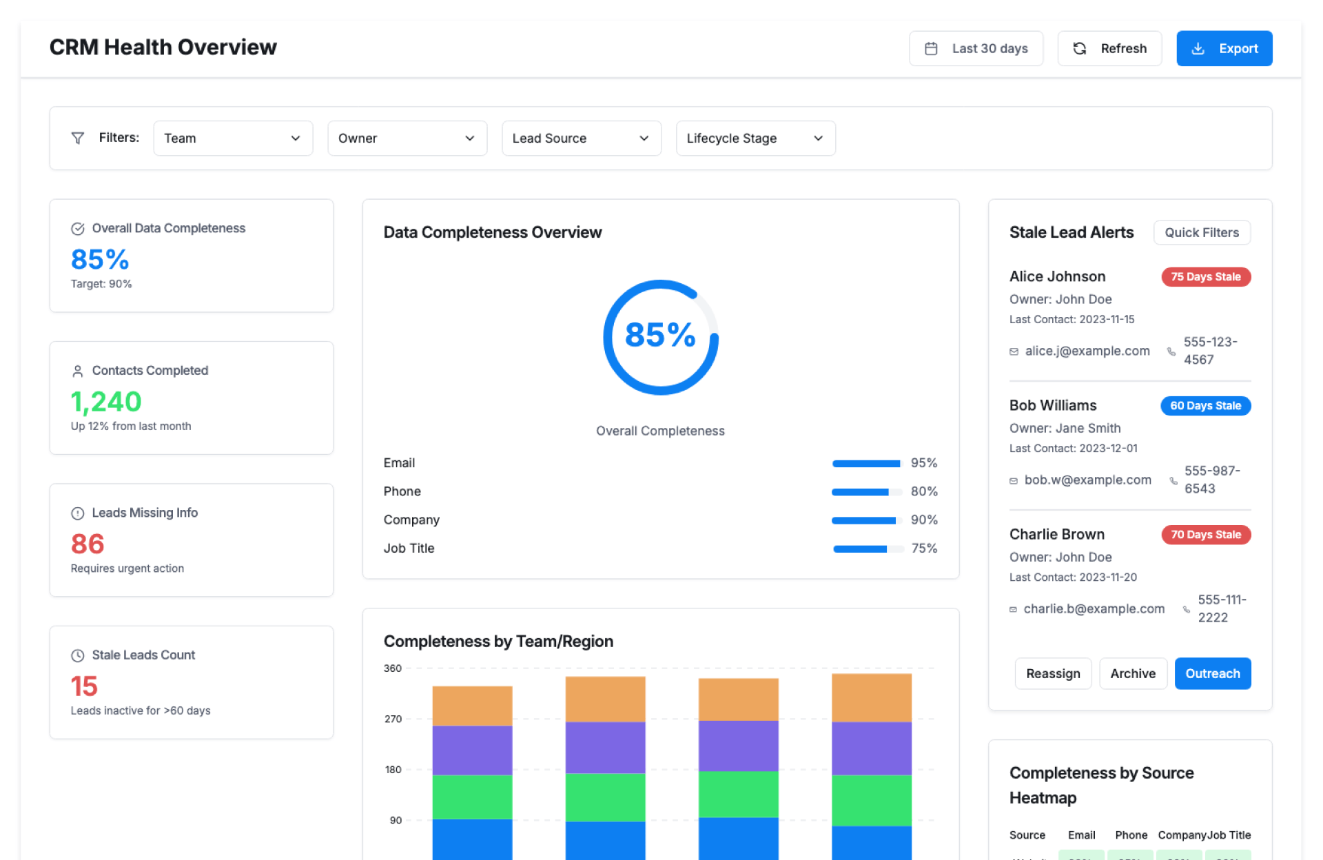Click the Refresh circular arrows icon
The image size is (1323, 860).
pos(1080,49)
